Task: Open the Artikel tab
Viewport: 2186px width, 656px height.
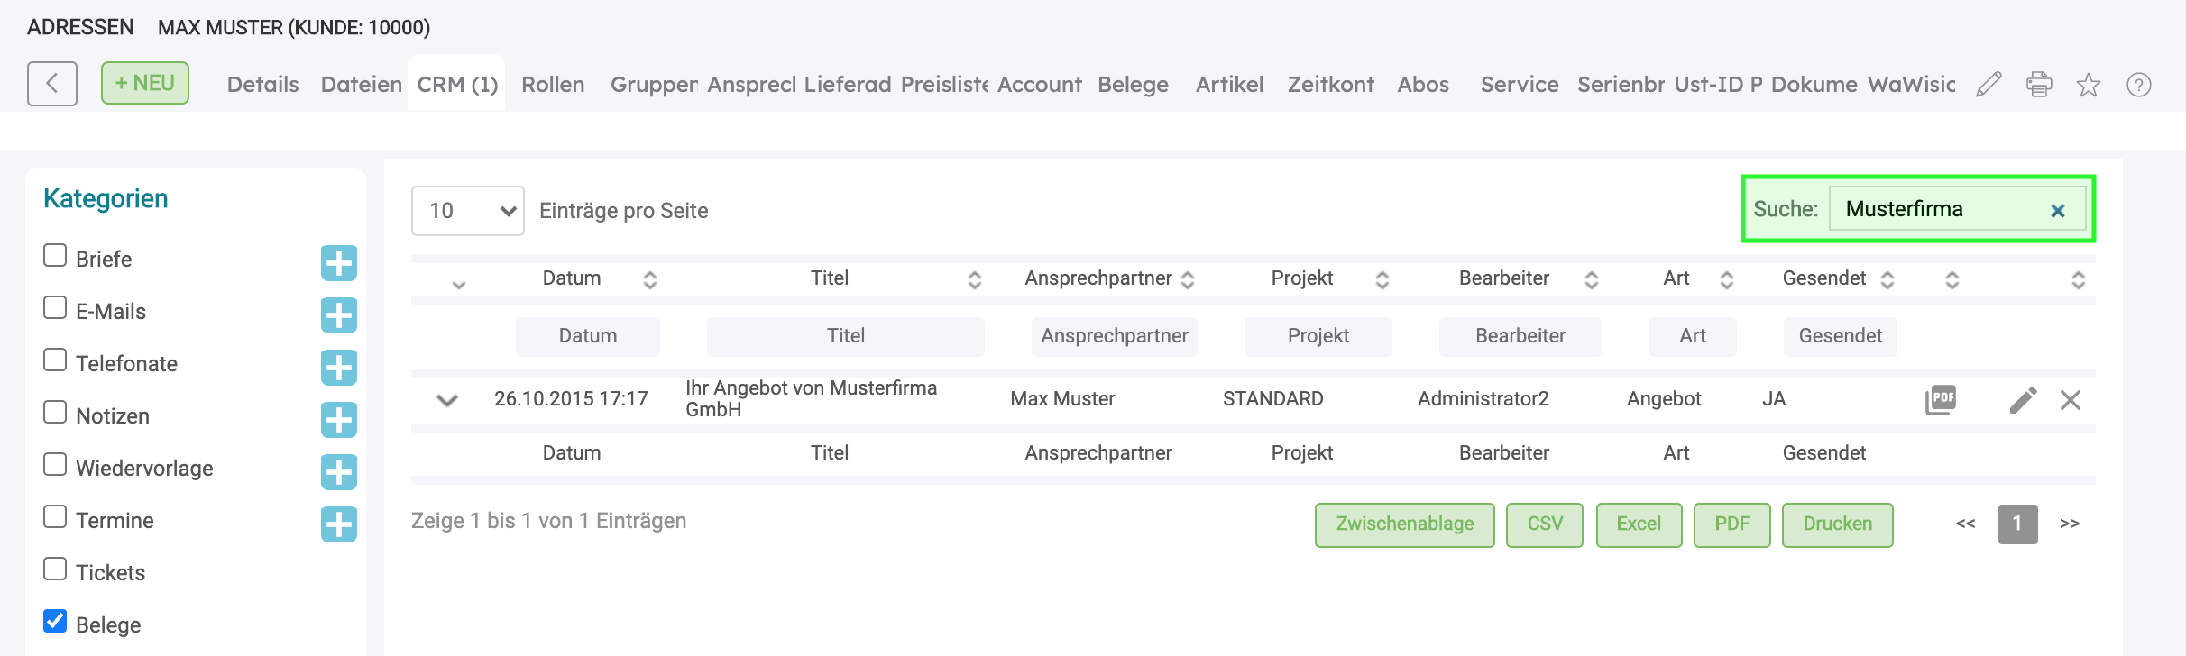Action: pos(1229,85)
